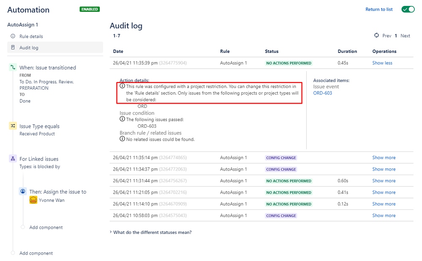Collapse entry with Show less
This screenshot has height=261, width=422.
tap(382, 63)
